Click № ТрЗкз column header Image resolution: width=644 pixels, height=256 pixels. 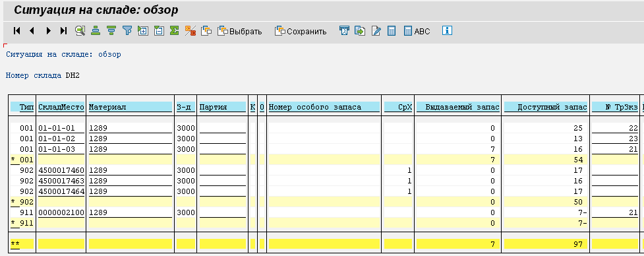(x=615, y=107)
